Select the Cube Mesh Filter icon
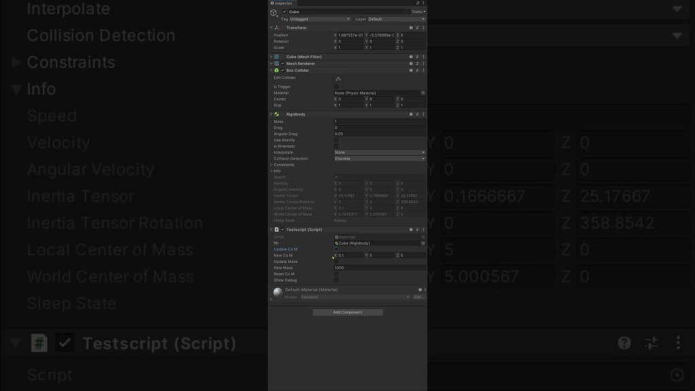Screen dimensions: 695x391 [x=277, y=57]
